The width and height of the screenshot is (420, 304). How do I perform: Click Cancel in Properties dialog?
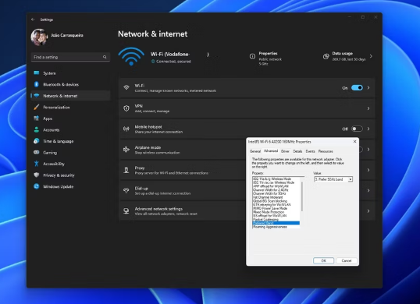pos(347,260)
